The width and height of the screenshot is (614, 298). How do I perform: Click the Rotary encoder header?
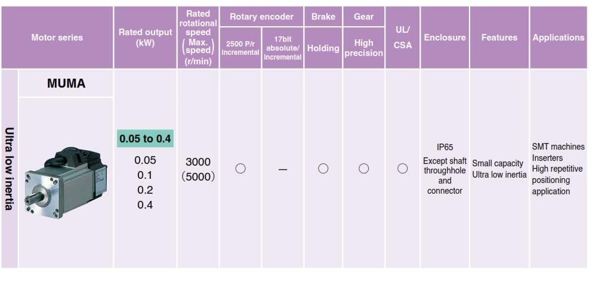(x=261, y=17)
